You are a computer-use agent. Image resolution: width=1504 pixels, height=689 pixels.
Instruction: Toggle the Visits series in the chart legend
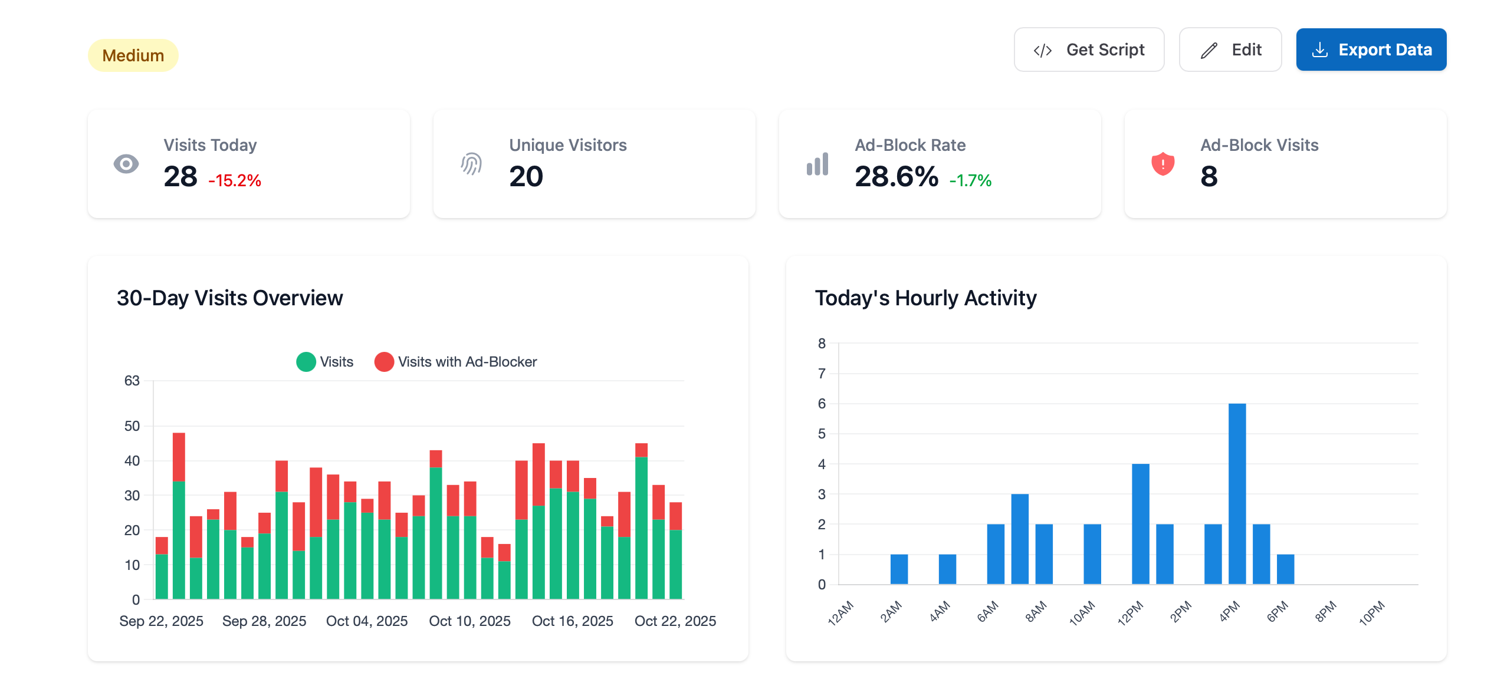(324, 361)
